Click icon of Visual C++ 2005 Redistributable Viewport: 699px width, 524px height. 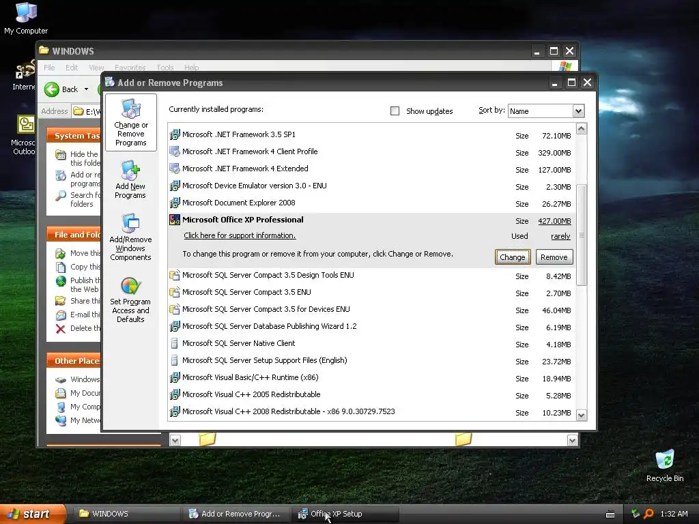(175, 394)
